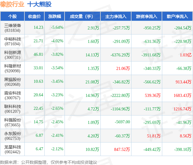Screen dimensions: 193x165
Task: Click the 散户净流入 column header
Action: pyautogui.click(x=177, y=16)
